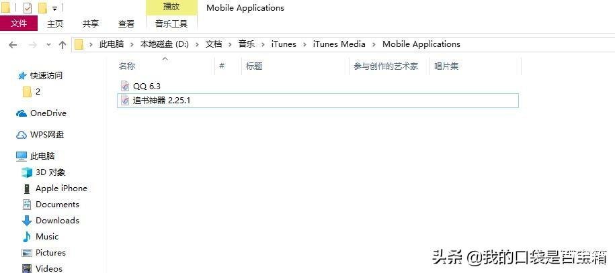Open OneDrive in navigation pane
This screenshot has width=615, height=273.
48,113
